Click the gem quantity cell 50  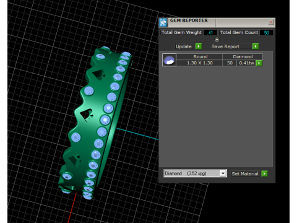pyautogui.click(x=230, y=63)
